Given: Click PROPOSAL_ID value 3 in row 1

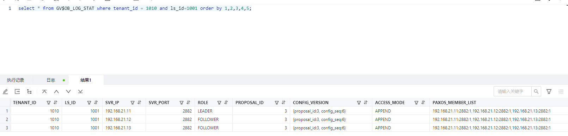Looking at the screenshot, I should 261,111.
